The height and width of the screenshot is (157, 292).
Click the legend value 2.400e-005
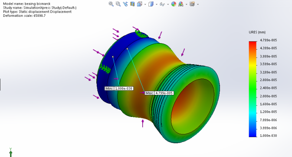pyautogui.click(x=268, y=88)
